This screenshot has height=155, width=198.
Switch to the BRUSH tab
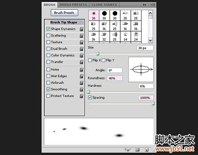(49, 5)
